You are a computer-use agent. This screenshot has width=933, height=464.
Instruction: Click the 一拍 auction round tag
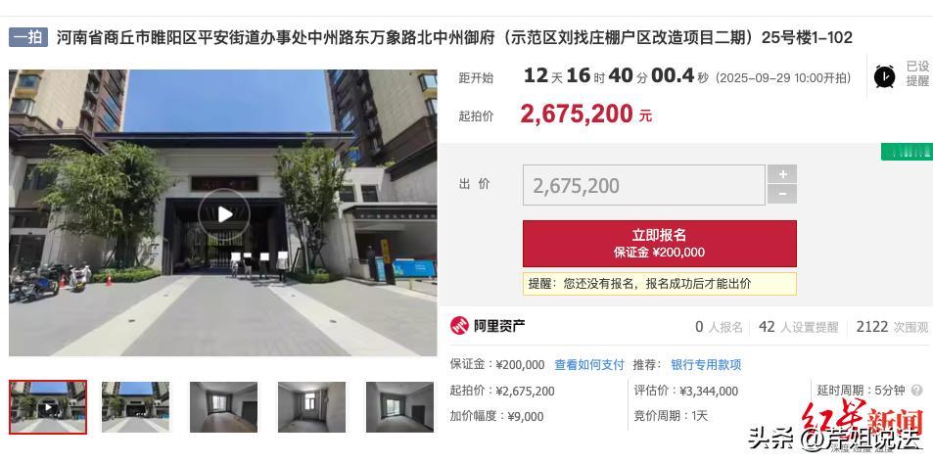point(28,37)
